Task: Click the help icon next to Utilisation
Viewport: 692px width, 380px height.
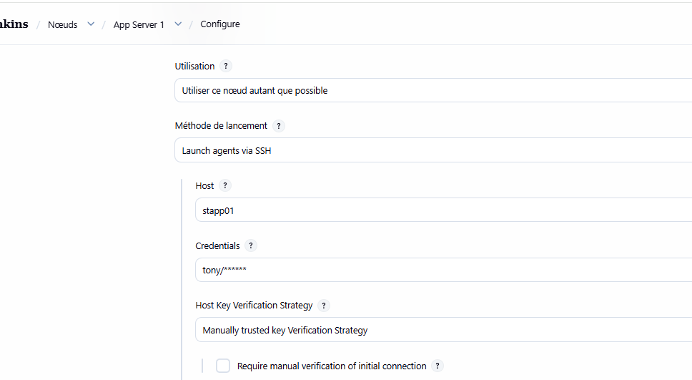Action: [226, 66]
